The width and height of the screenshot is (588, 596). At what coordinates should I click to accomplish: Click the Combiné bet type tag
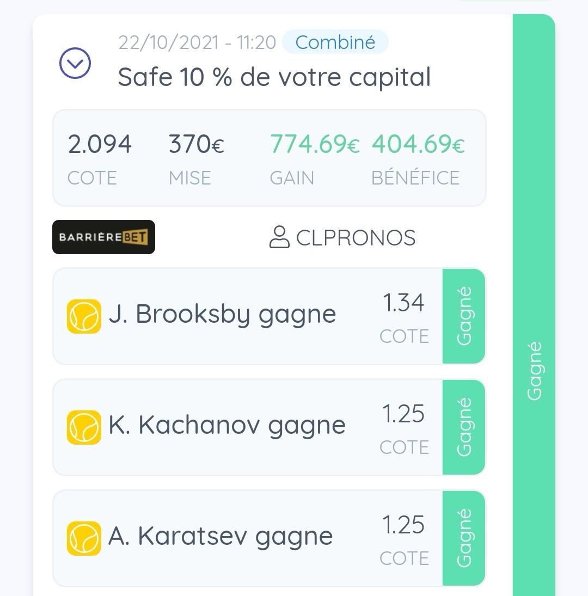[335, 42]
